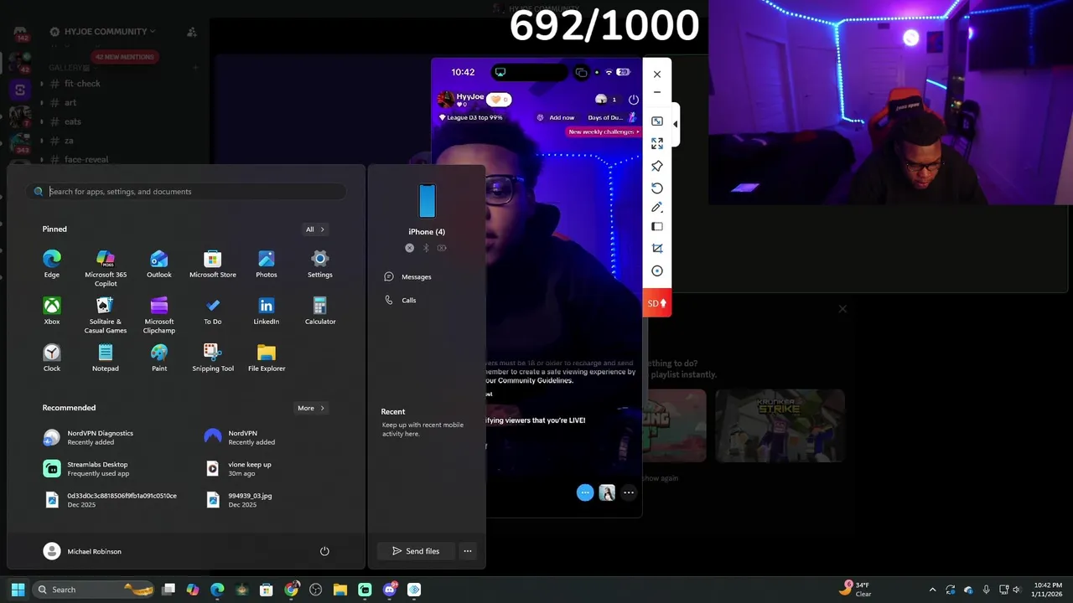1073x603 pixels.
Task: Open New weekly challenges banner
Action: point(603,132)
